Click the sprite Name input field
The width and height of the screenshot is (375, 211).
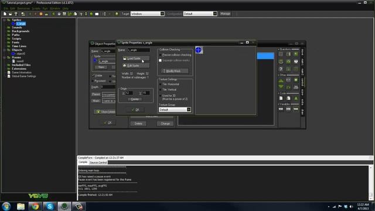139,50
